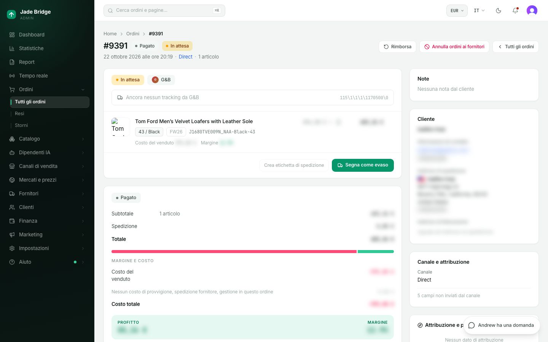Image resolution: width=548 pixels, height=342 pixels.
Task: Click Tutti gli ordini back button
Action: [x=516, y=47]
